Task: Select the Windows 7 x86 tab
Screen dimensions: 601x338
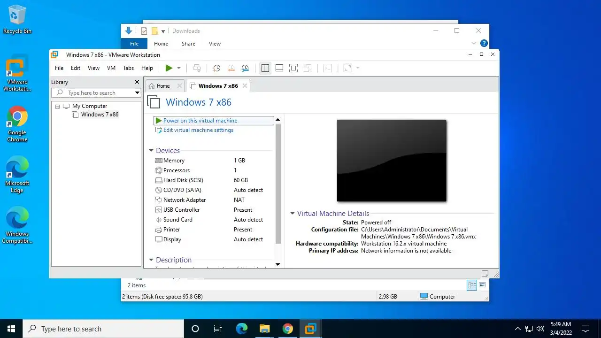Action: (218, 86)
